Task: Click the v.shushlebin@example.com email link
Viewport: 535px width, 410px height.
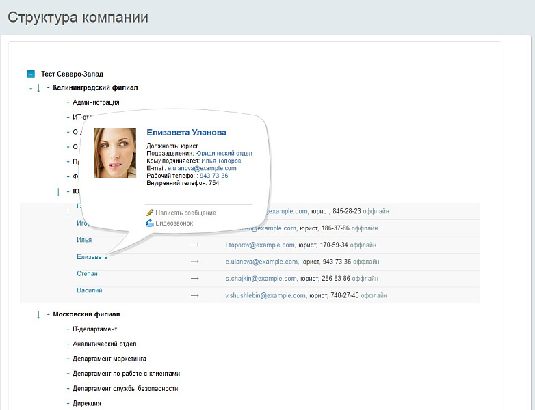Action: click(x=265, y=296)
